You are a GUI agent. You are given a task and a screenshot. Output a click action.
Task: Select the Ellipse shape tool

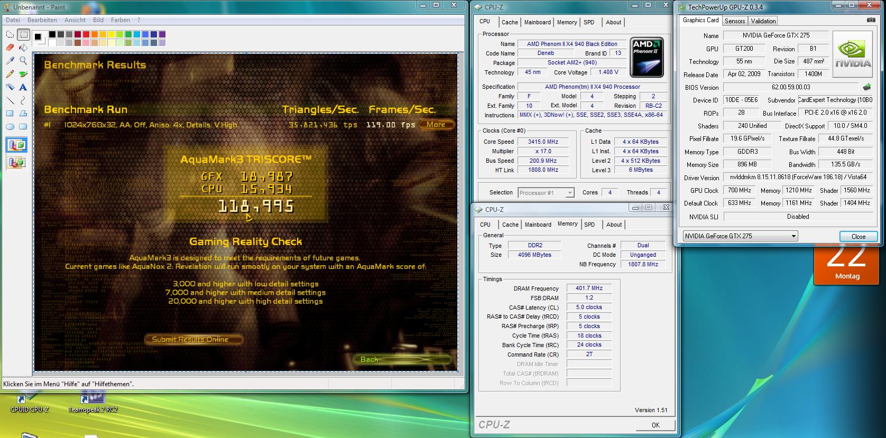(x=10, y=127)
